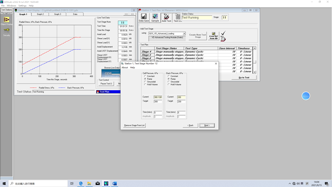The width and height of the screenshot is (332, 187).
Task: Open the Windows menu
Action: click(x=12, y=6)
